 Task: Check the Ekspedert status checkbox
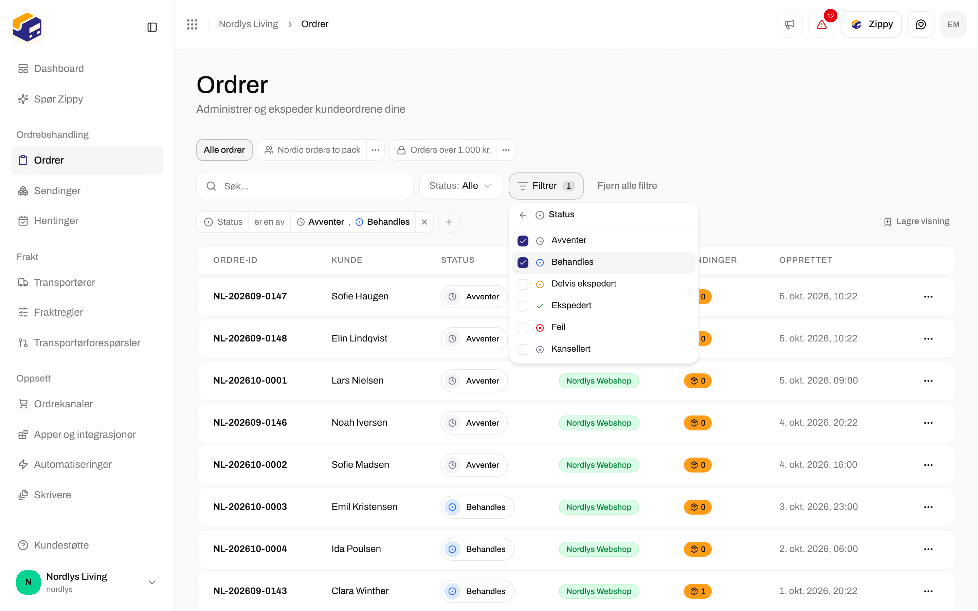pyautogui.click(x=523, y=306)
